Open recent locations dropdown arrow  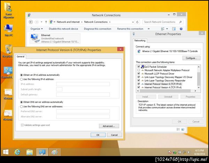pos(41,22)
